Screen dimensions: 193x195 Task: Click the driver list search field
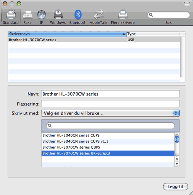(110, 126)
